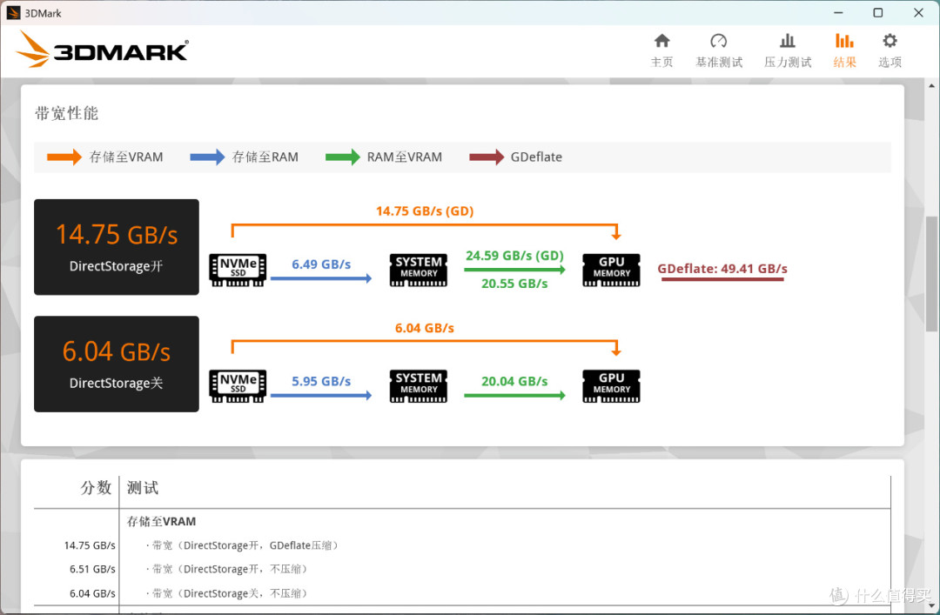Click the NVMe SSD icon in the DirectStorage开 row
This screenshot has height=615, width=940.
[238, 270]
